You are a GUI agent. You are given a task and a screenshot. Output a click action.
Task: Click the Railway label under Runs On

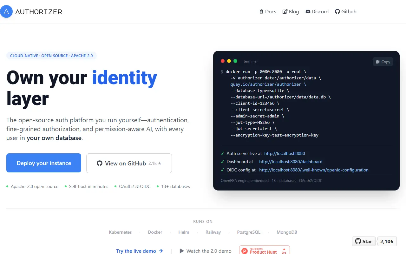pos(213,232)
